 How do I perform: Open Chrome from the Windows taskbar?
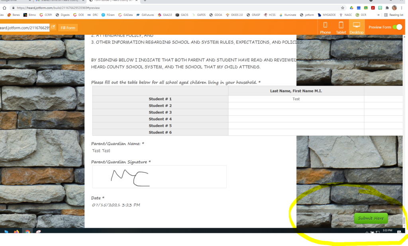(x=27, y=231)
